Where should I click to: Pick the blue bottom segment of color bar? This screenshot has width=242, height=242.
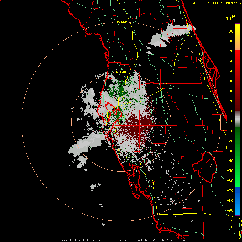pos(237,201)
